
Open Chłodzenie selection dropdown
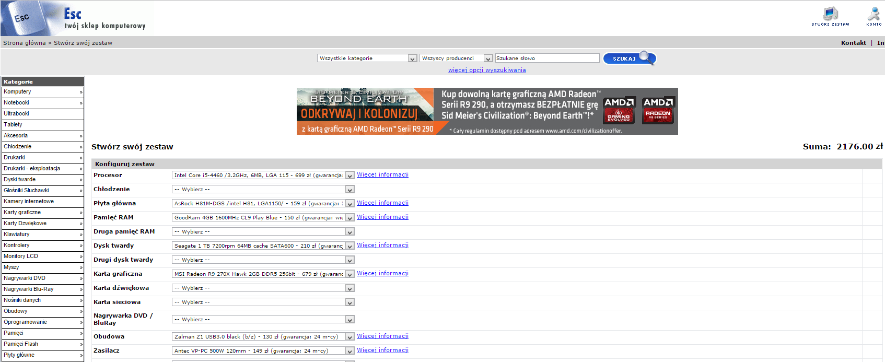point(263,189)
